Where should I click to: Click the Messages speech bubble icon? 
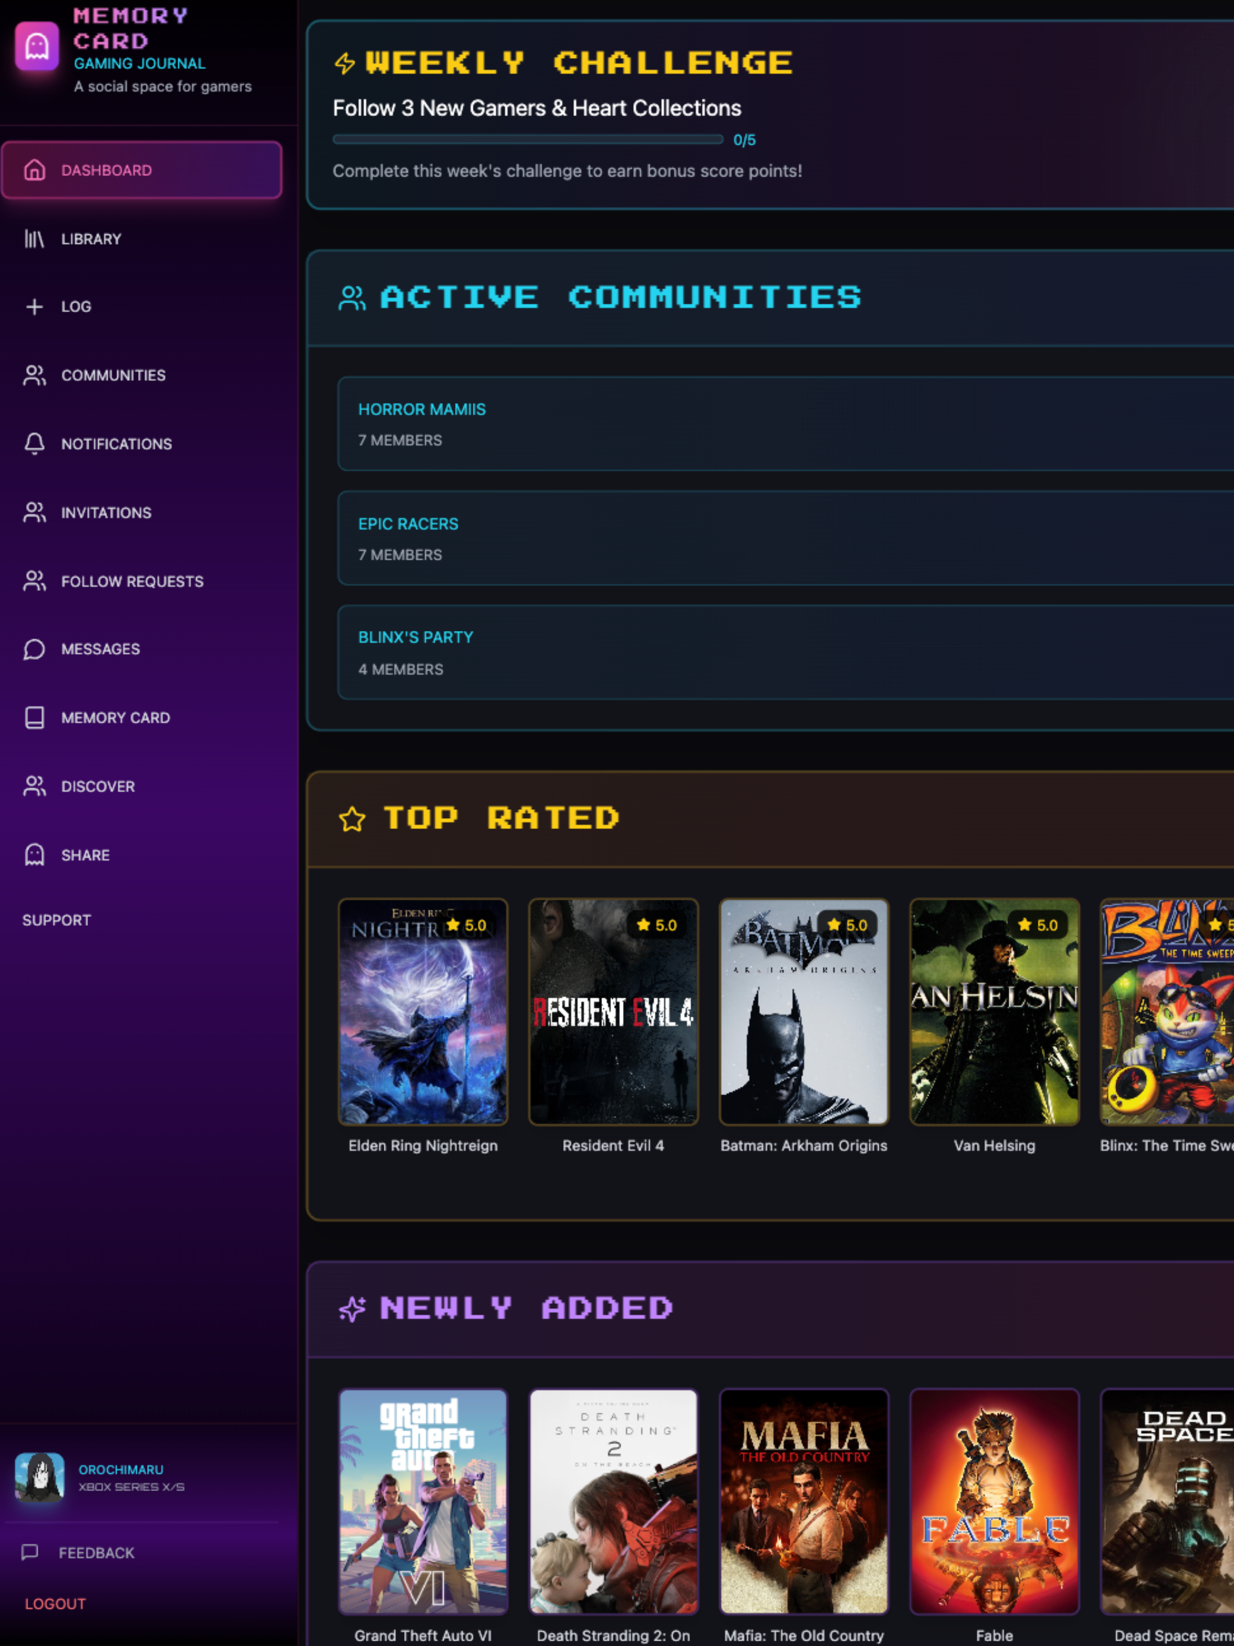pos(34,649)
